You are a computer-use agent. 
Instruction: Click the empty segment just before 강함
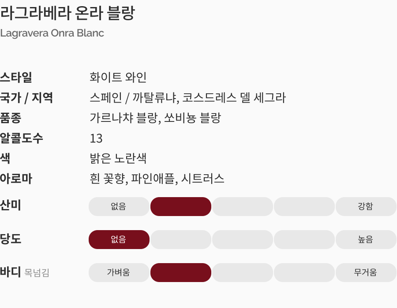coord(304,207)
